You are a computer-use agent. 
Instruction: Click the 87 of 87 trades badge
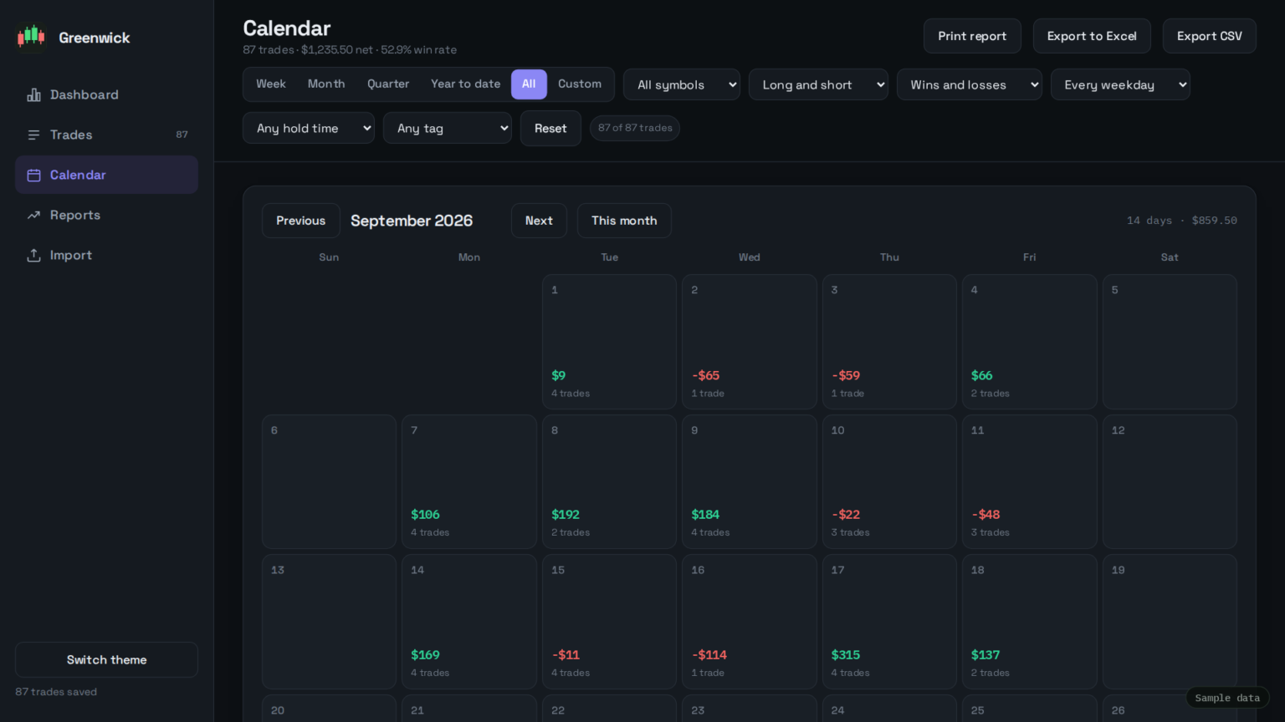pyautogui.click(x=635, y=128)
